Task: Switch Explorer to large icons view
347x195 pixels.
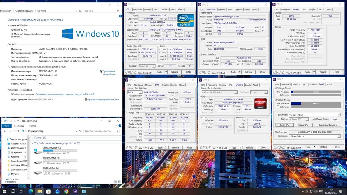Action: (119, 182)
